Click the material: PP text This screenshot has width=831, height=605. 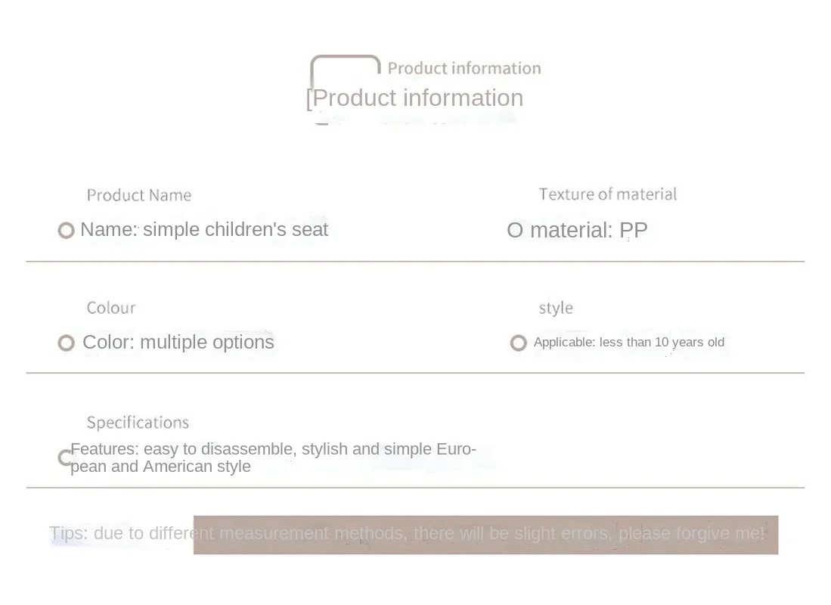(589, 230)
